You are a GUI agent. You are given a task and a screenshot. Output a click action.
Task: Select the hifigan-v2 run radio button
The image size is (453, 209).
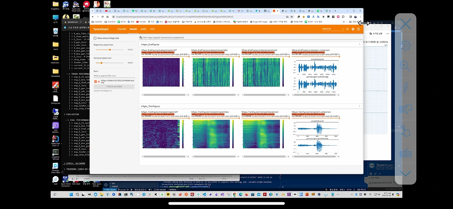point(99,81)
